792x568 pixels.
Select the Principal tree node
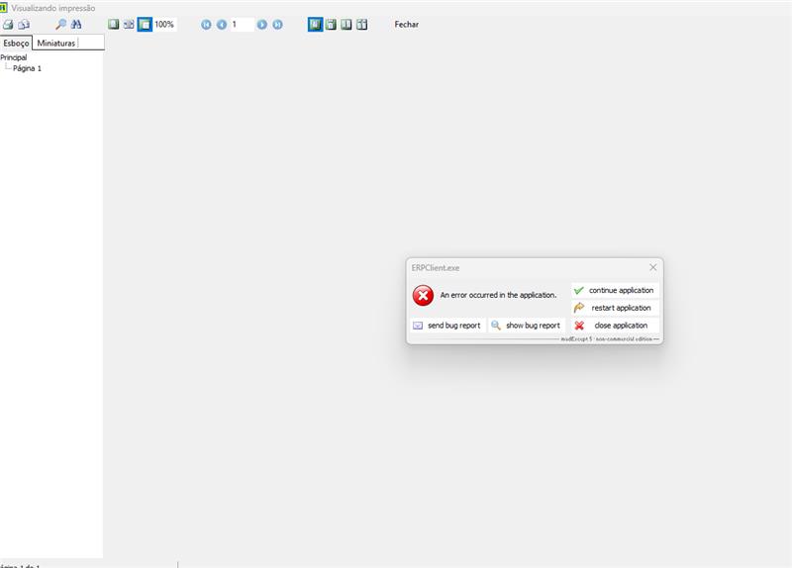14,57
